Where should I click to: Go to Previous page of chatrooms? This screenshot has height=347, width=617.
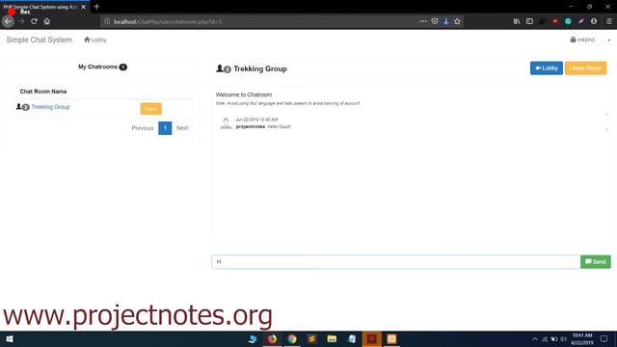tap(143, 128)
